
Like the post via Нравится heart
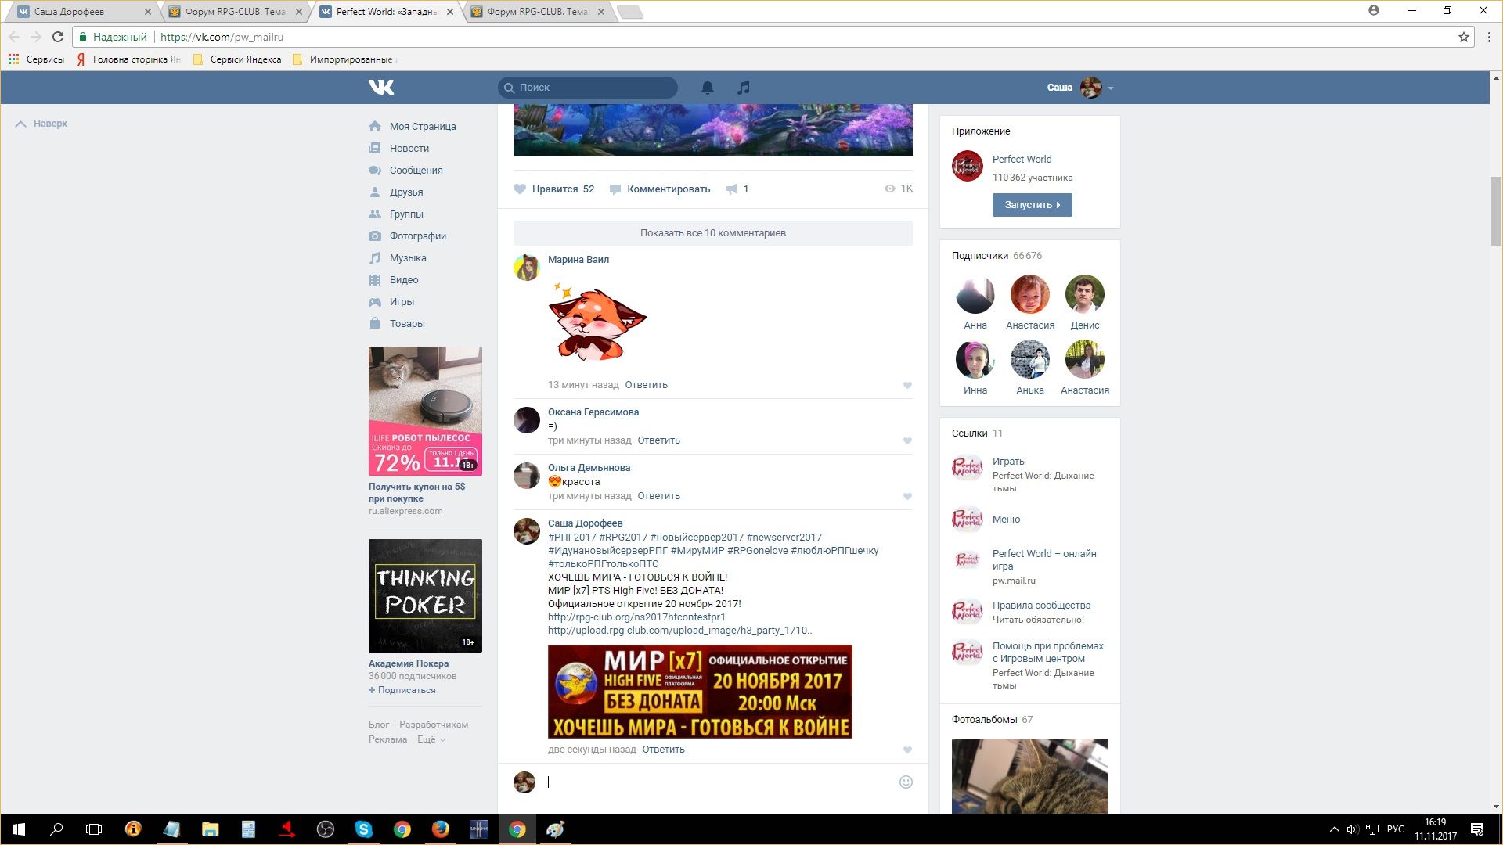point(520,189)
